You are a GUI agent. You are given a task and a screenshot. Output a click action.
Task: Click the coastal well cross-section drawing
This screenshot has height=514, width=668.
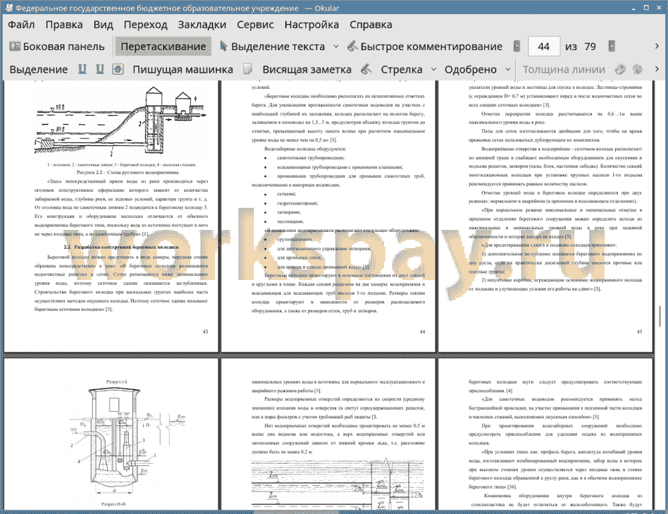coord(126,442)
